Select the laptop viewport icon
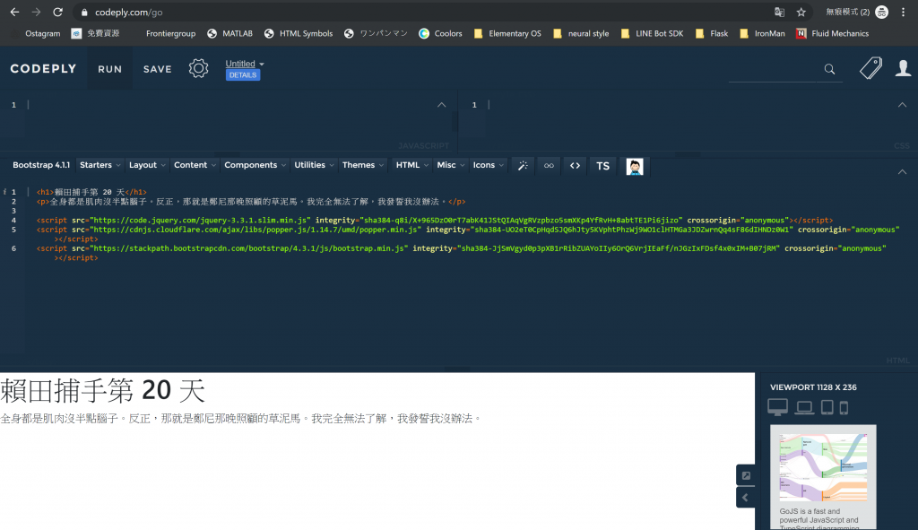This screenshot has width=918, height=530. (804, 408)
